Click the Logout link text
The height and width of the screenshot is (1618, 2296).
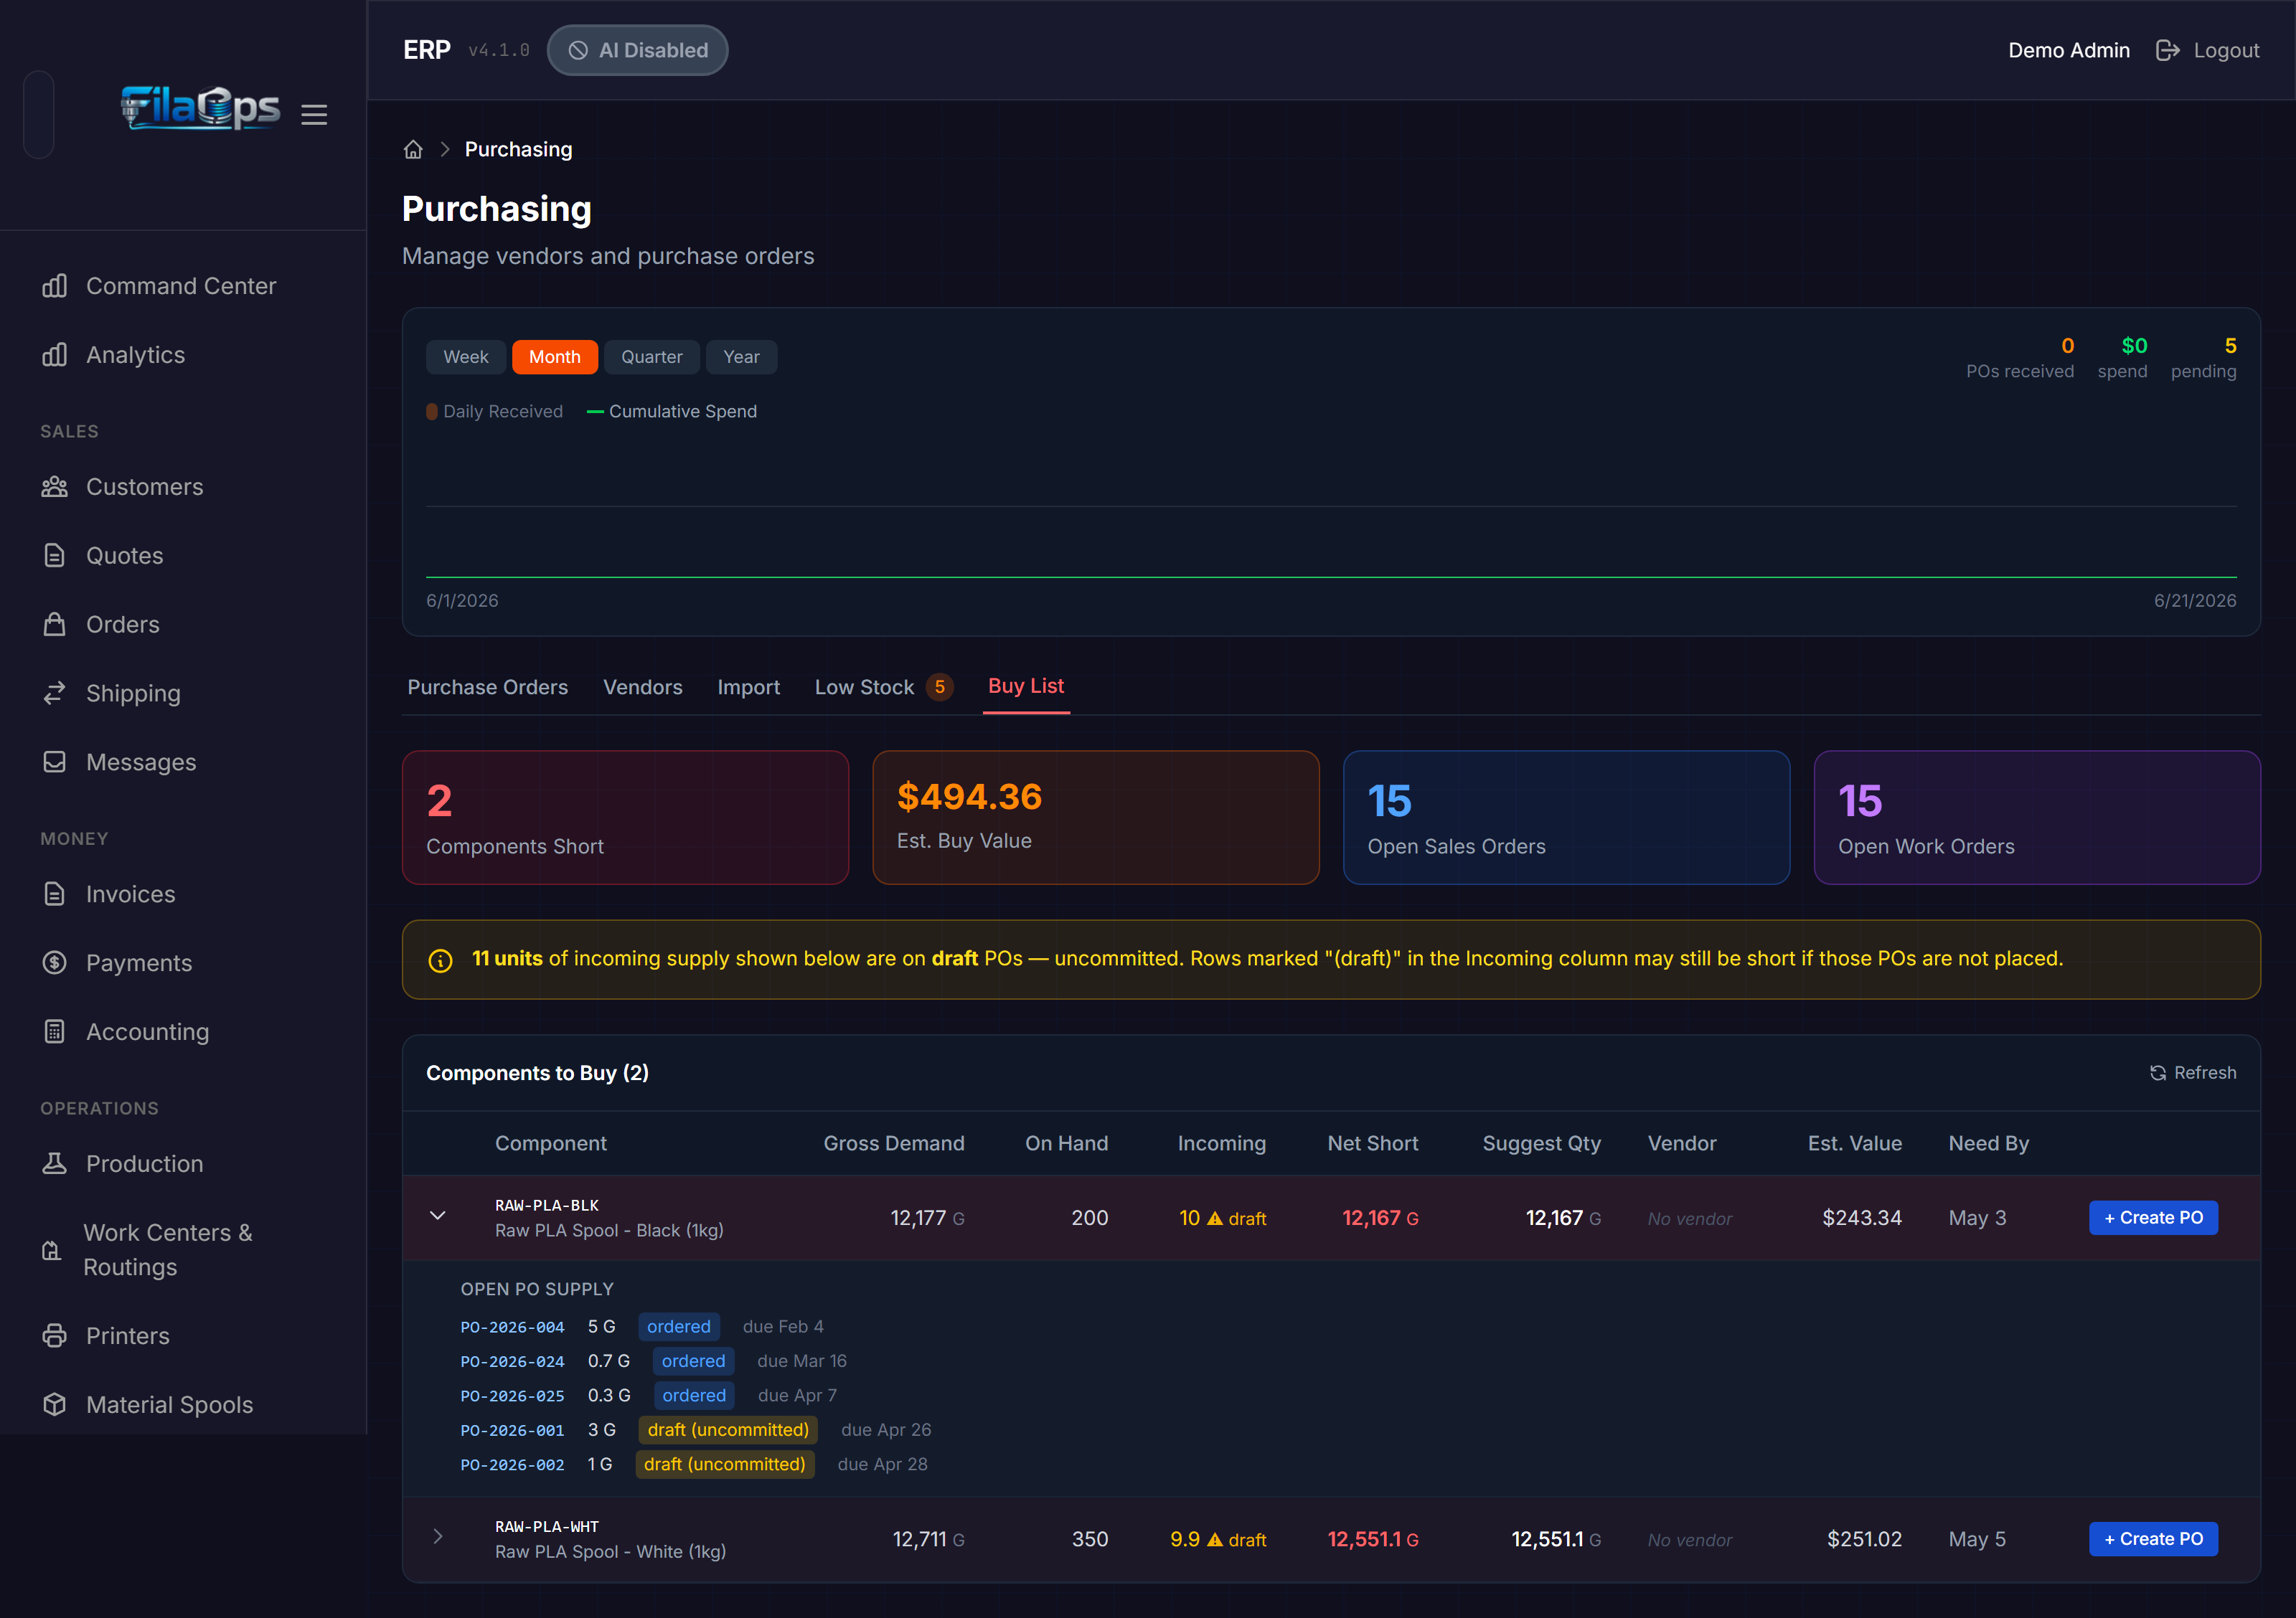2226,51
